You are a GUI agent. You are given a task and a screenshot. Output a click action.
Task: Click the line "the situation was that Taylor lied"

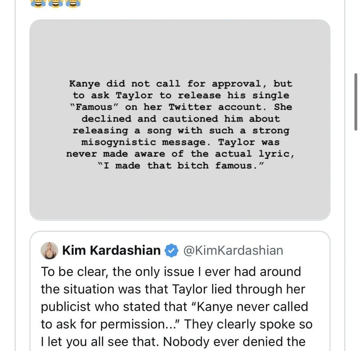point(170,289)
